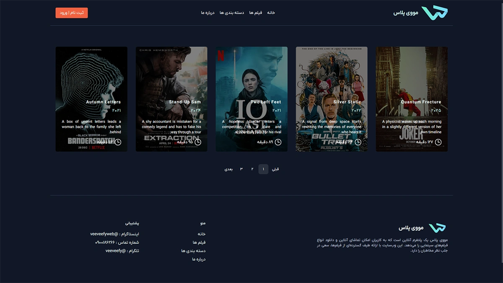Click the 'A box of unsent letters' description

(91, 127)
